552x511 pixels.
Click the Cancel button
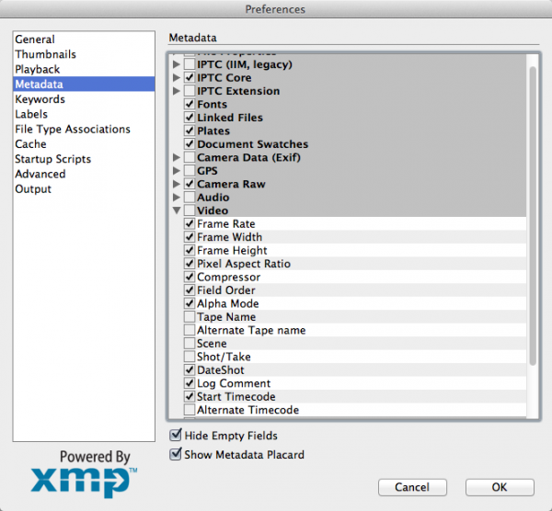(412, 486)
